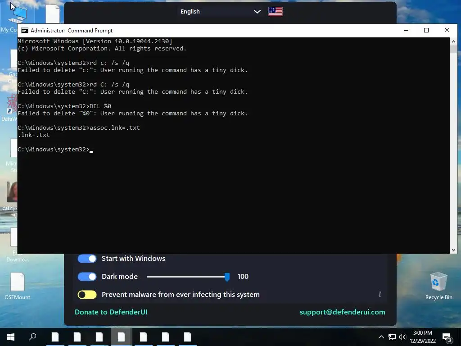This screenshot has width=461, height=346.
Task: Open network status tray icon
Action: (x=392, y=337)
